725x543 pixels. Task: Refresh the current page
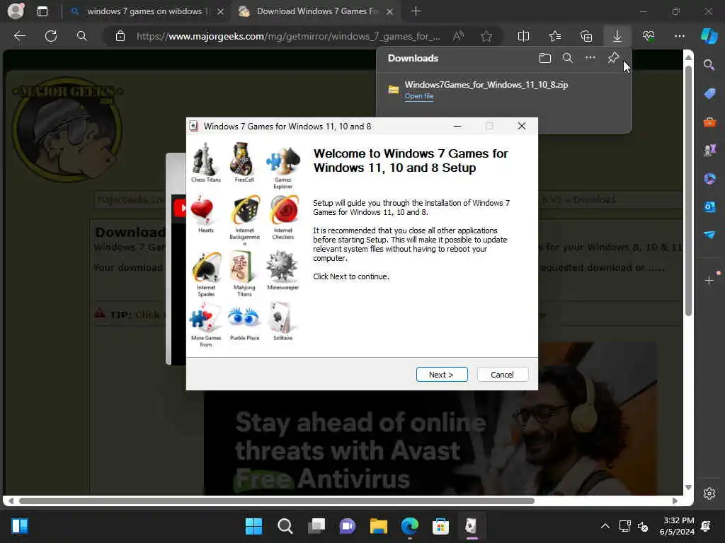51,36
